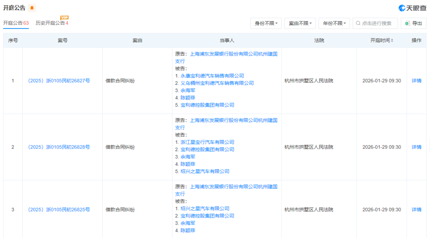
Task: Click the 点击进行搜索 search field
Action: pos(375,23)
